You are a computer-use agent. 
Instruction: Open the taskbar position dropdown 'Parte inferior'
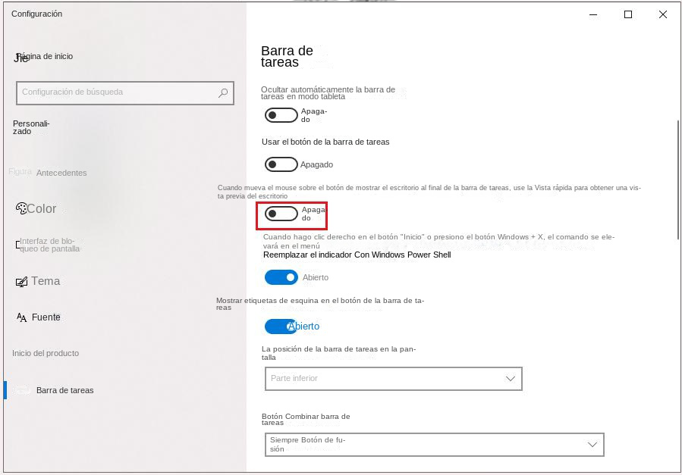tap(393, 379)
